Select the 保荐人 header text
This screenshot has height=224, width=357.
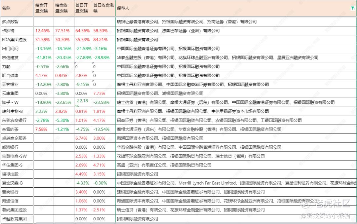(123, 8)
